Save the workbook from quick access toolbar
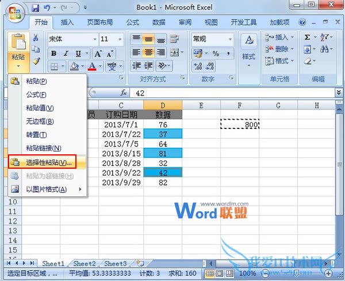Viewport: 345px width, 281px height. (35, 8)
